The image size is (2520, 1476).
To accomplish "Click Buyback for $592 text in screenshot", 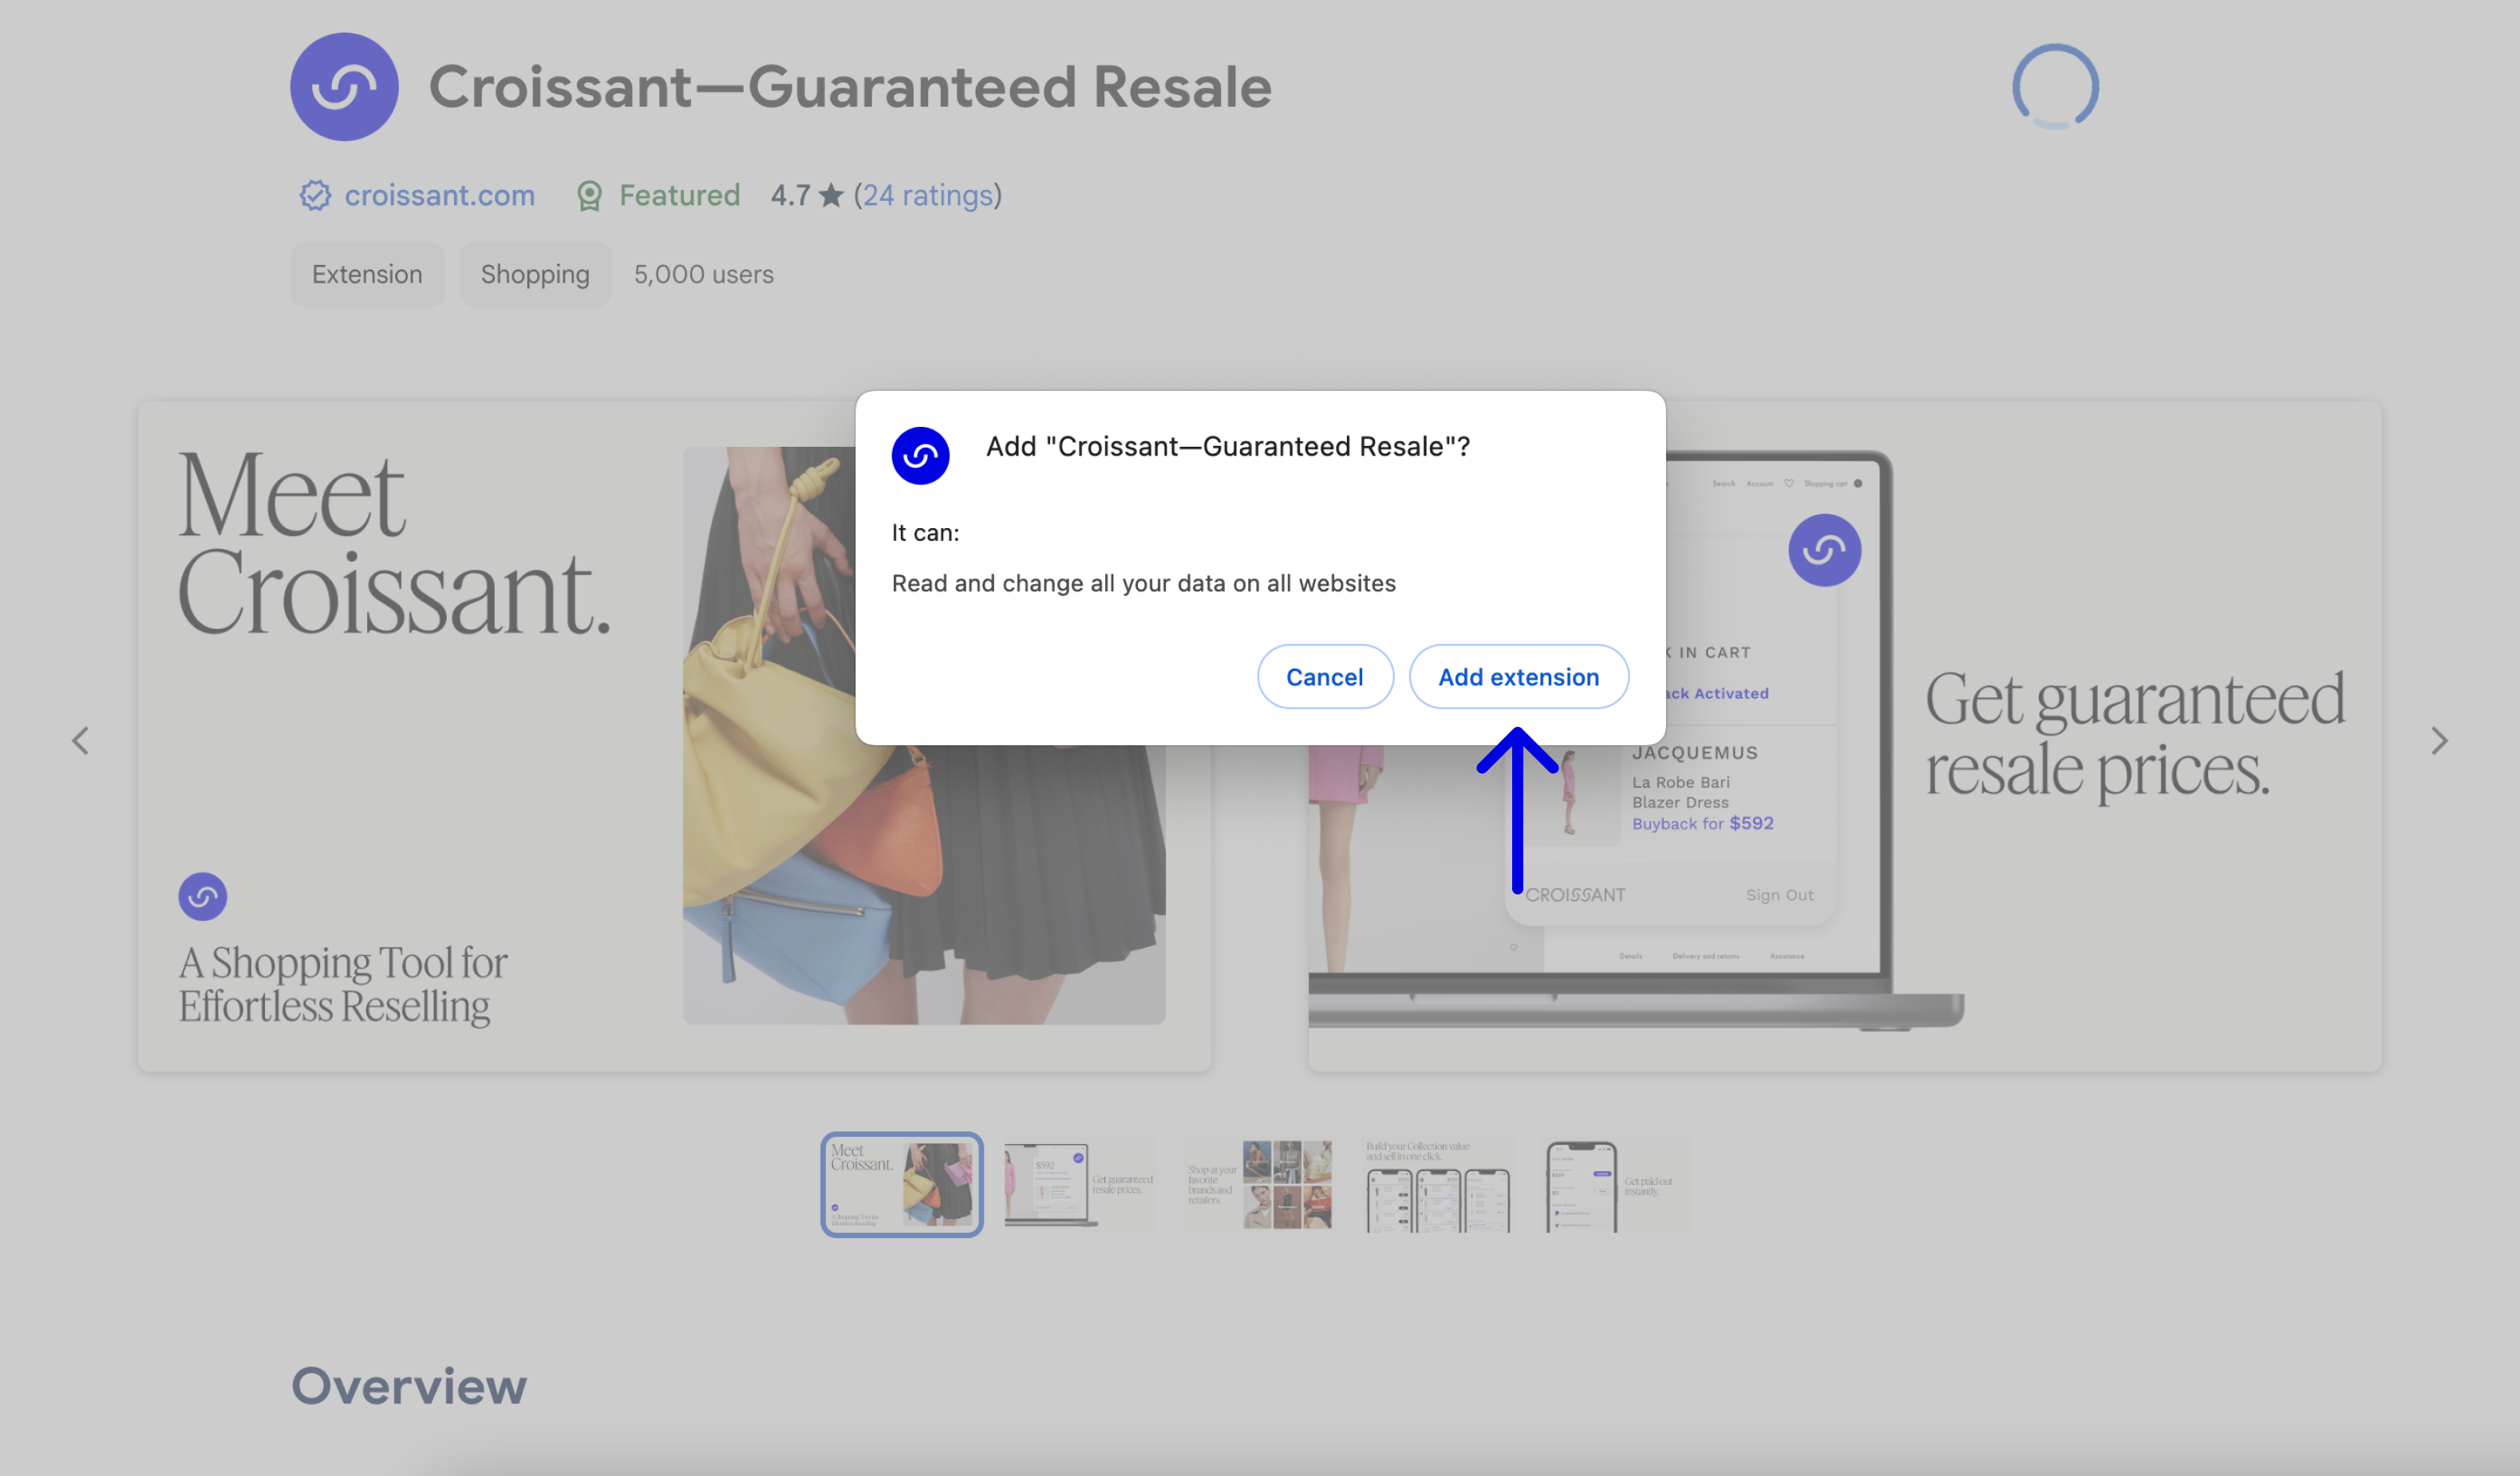I will click(1702, 823).
